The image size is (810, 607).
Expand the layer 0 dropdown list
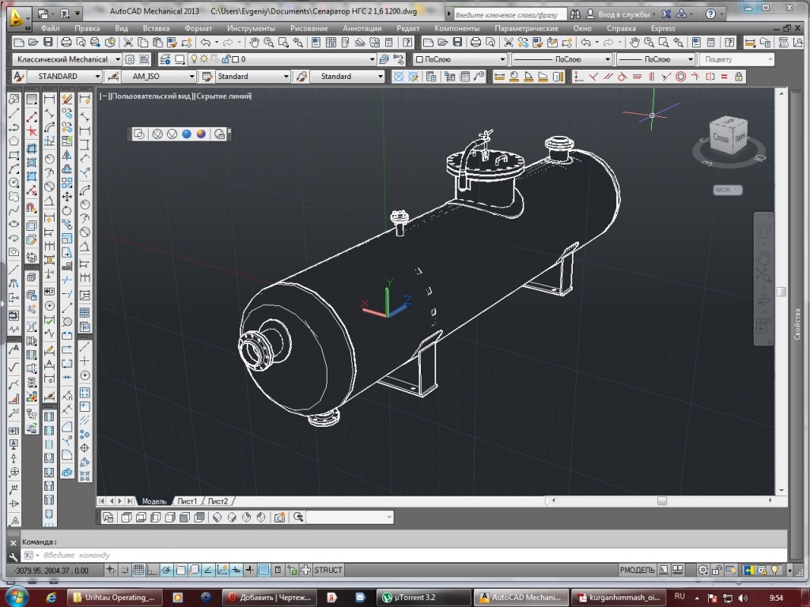pyautogui.click(x=372, y=59)
